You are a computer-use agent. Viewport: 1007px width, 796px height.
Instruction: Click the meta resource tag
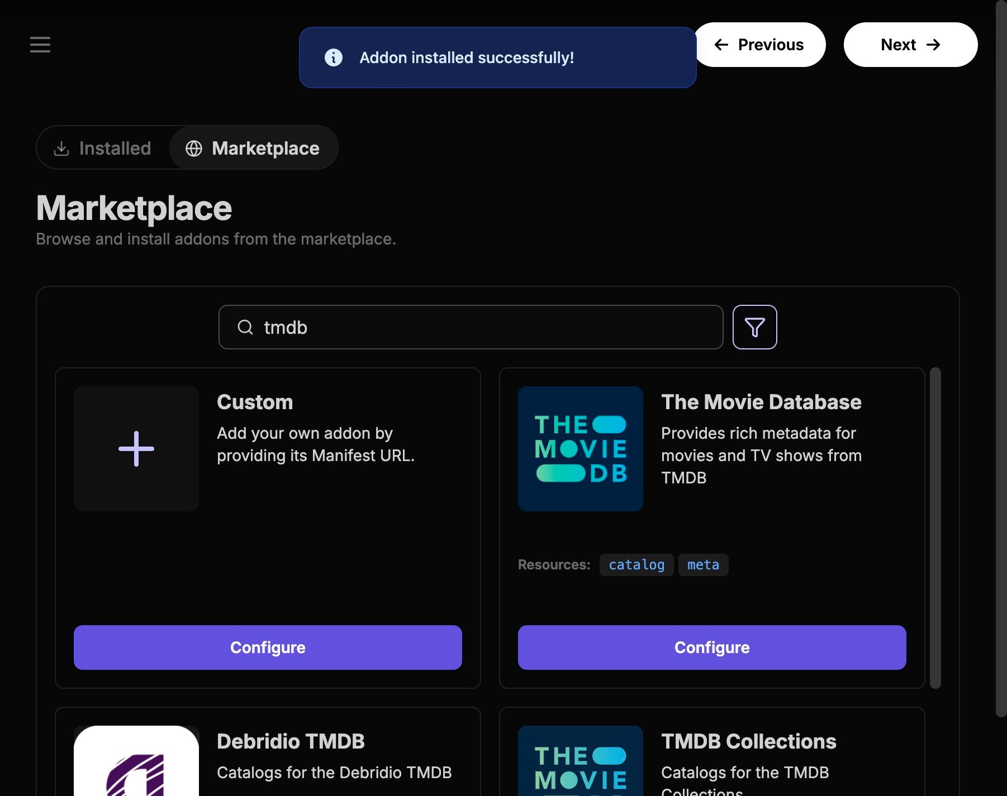pyautogui.click(x=703, y=565)
